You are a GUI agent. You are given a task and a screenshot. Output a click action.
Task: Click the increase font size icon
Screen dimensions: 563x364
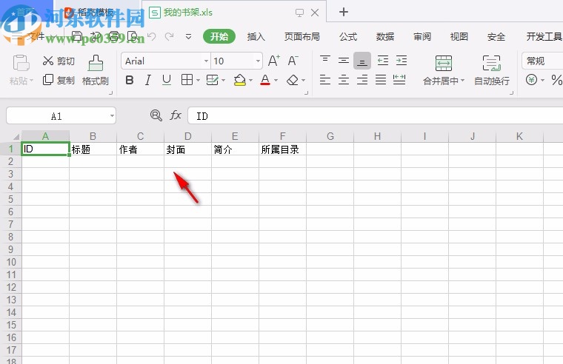[x=273, y=61]
